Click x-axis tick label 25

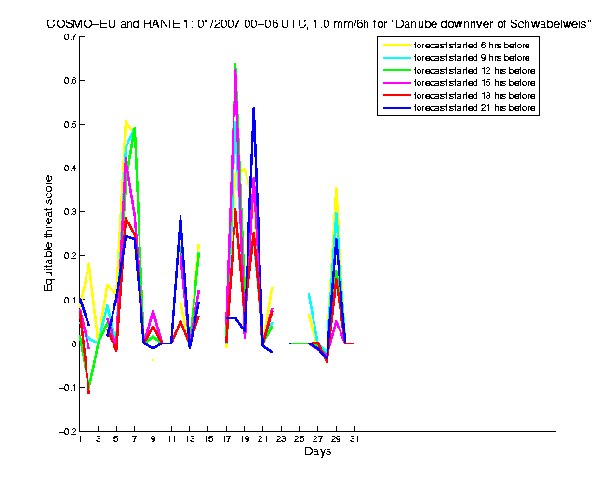point(300,439)
